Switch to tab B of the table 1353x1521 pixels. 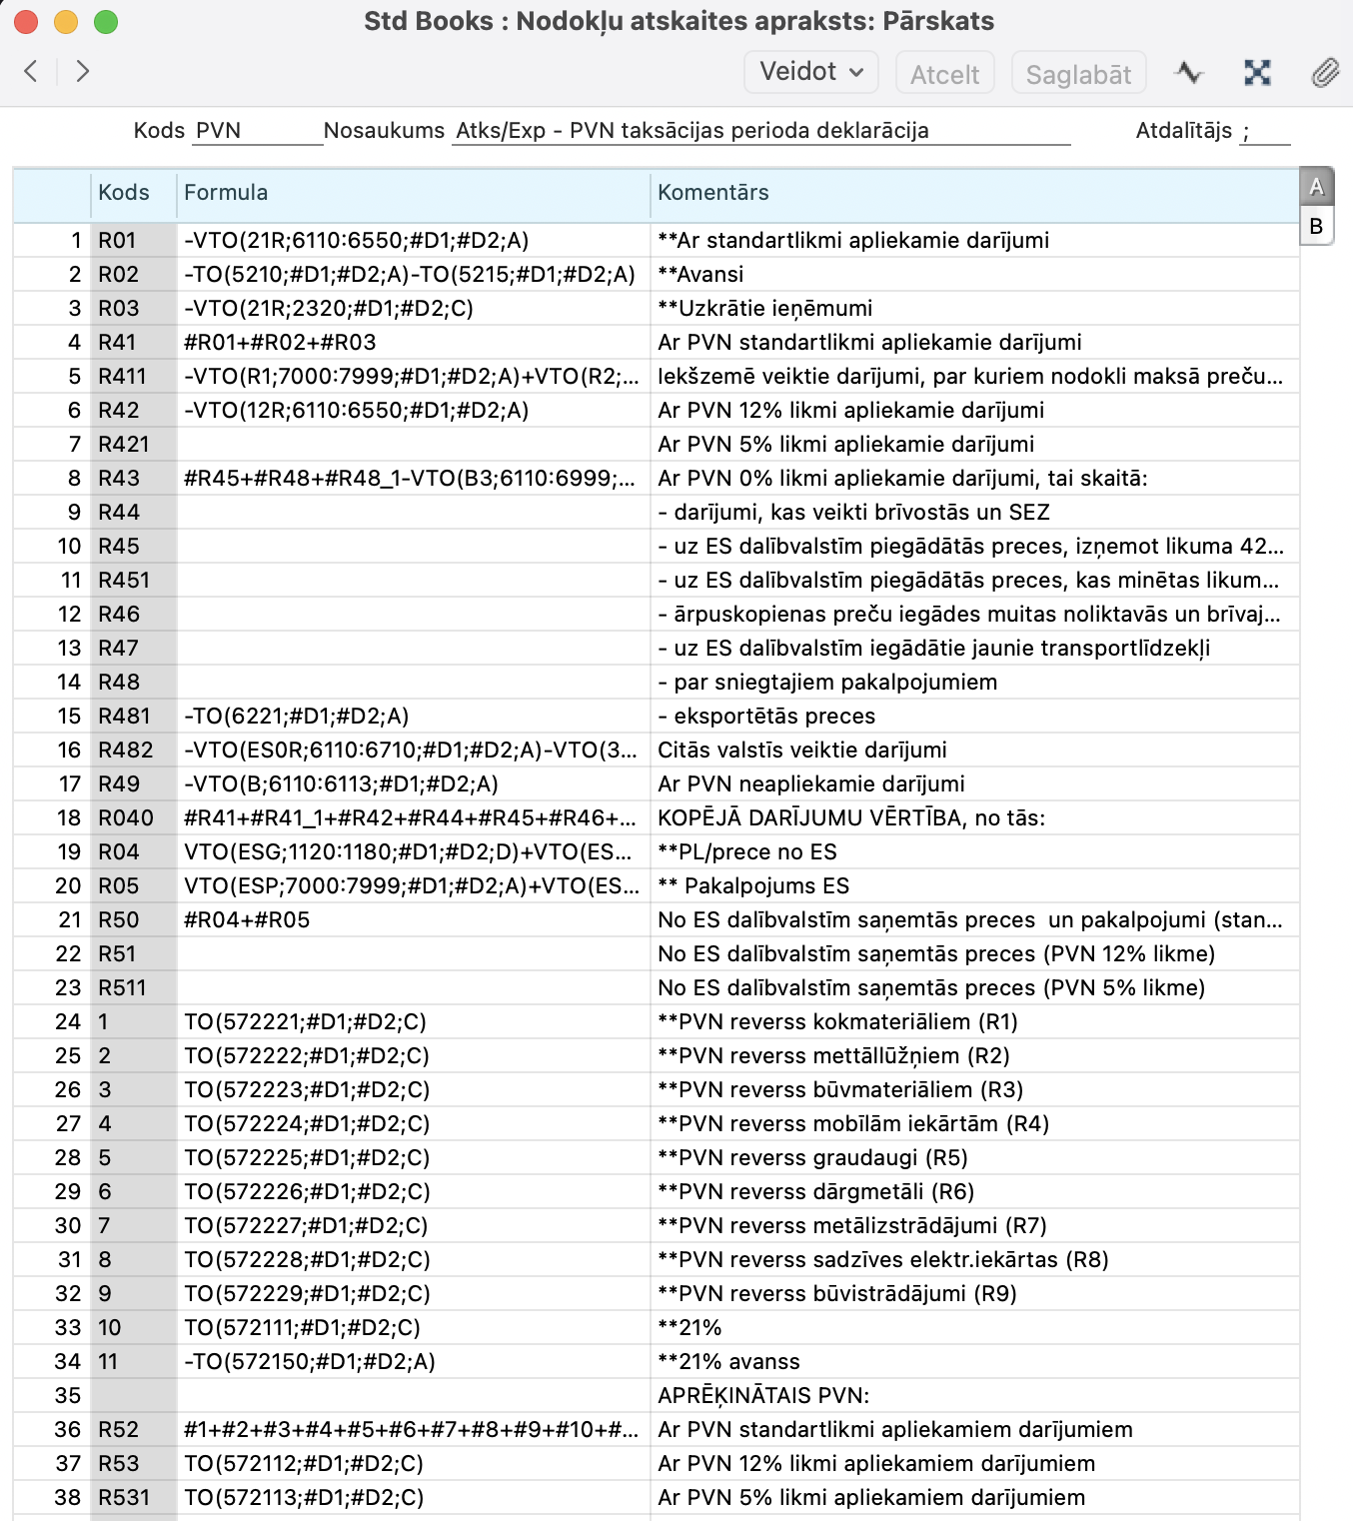(1316, 226)
